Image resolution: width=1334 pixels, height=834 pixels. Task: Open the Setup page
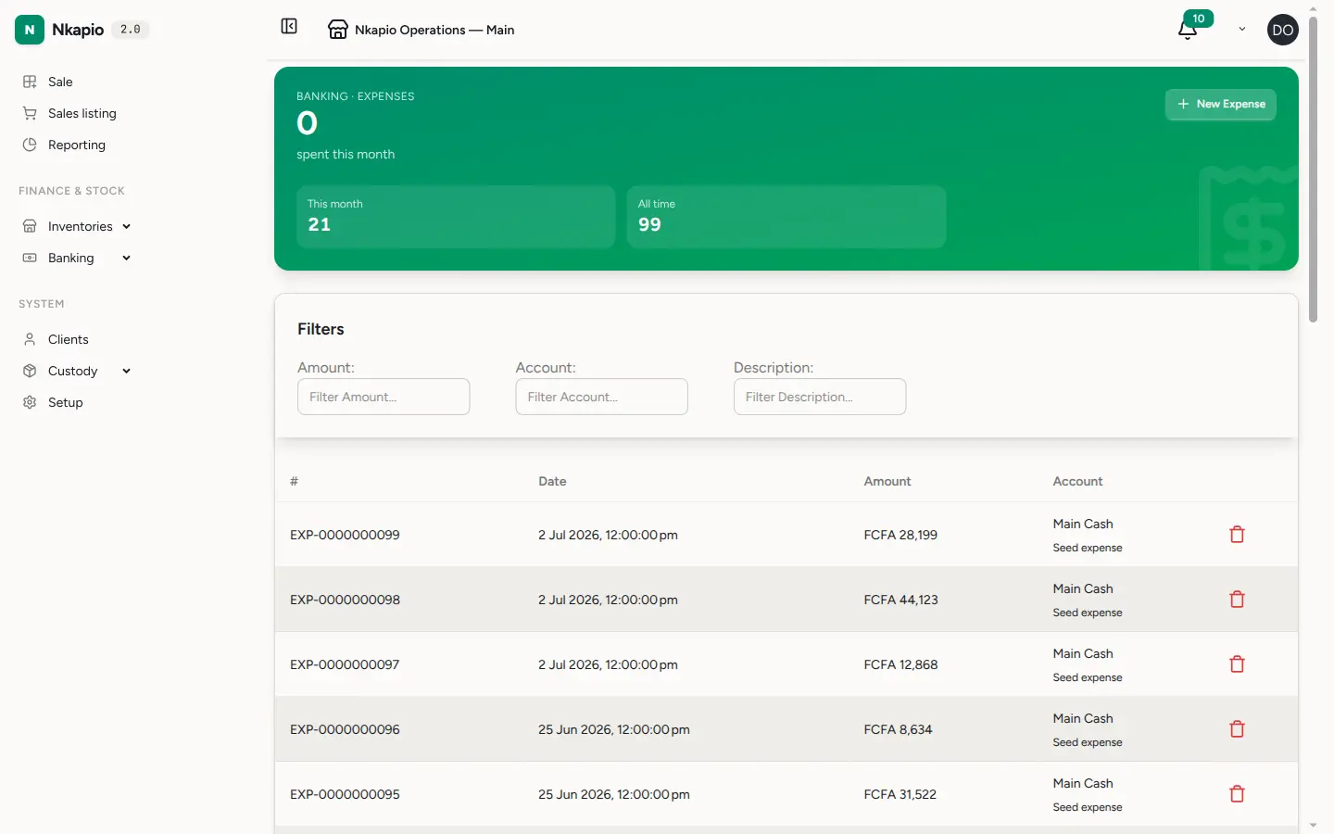click(66, 402)
